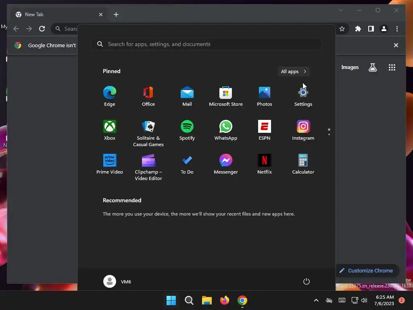Click the Customize Chrome button

click(367, 270)
